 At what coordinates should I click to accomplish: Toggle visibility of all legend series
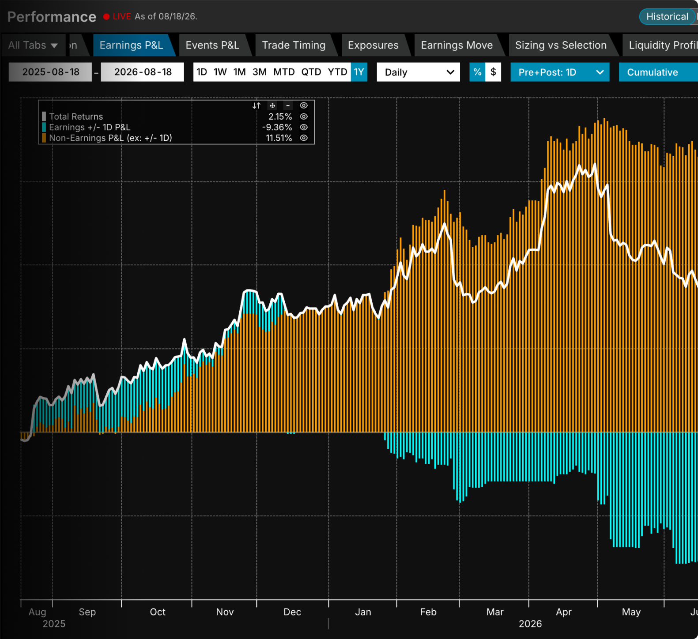pos(304,106)
